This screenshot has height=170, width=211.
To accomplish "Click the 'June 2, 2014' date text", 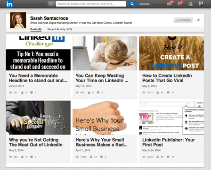I will 16,86.
